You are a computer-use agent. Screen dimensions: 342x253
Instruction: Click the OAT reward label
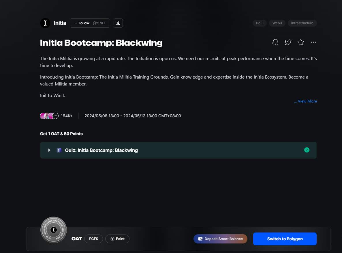[76, 239]
